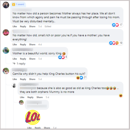This screenshot has width=130, height=130.
Task: Reply to the "you have everything!" comment
Action: point(23,44)
